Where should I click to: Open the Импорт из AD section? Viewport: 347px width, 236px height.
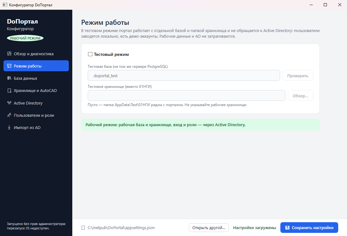pos(36,127)
